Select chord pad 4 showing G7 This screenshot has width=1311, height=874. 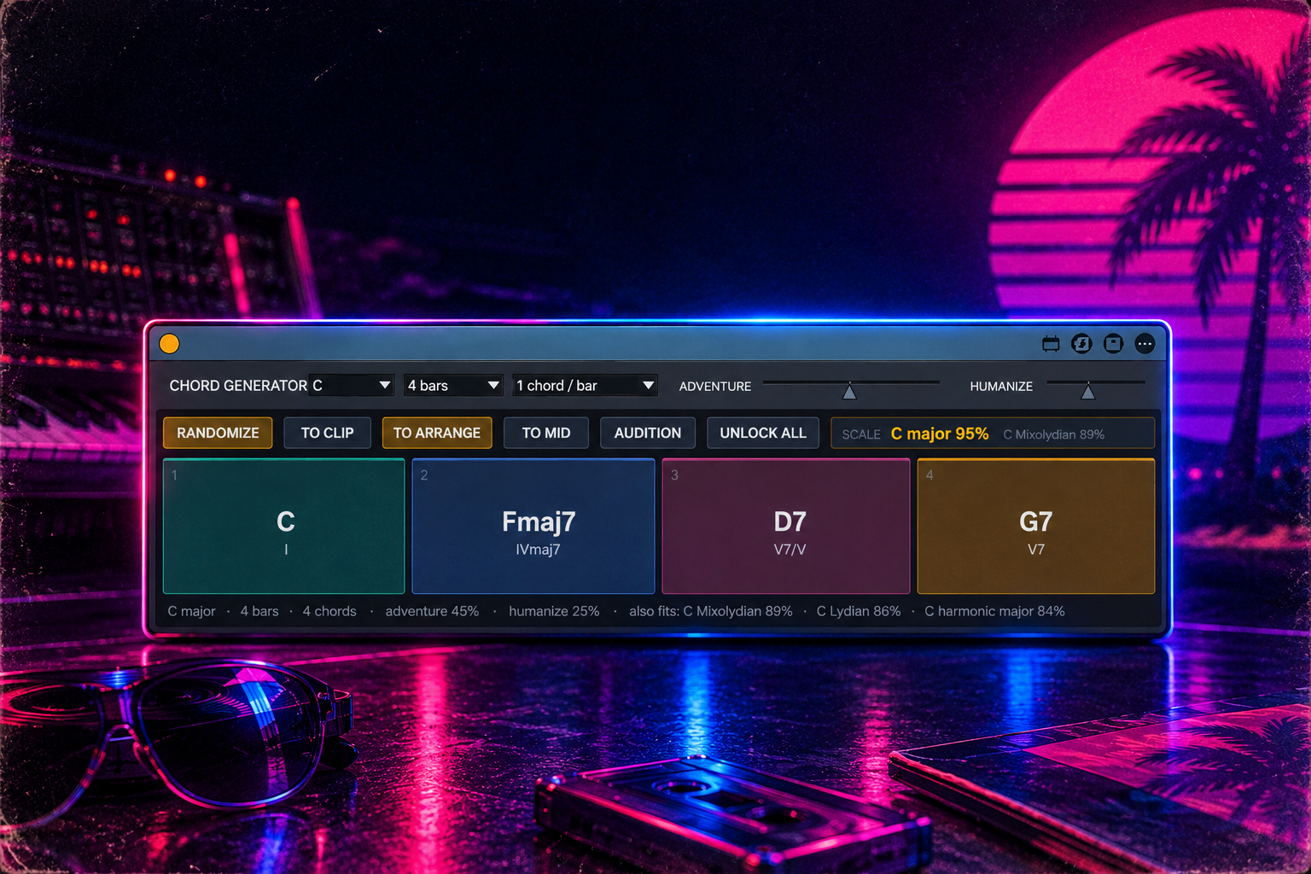coord(1036,526)
